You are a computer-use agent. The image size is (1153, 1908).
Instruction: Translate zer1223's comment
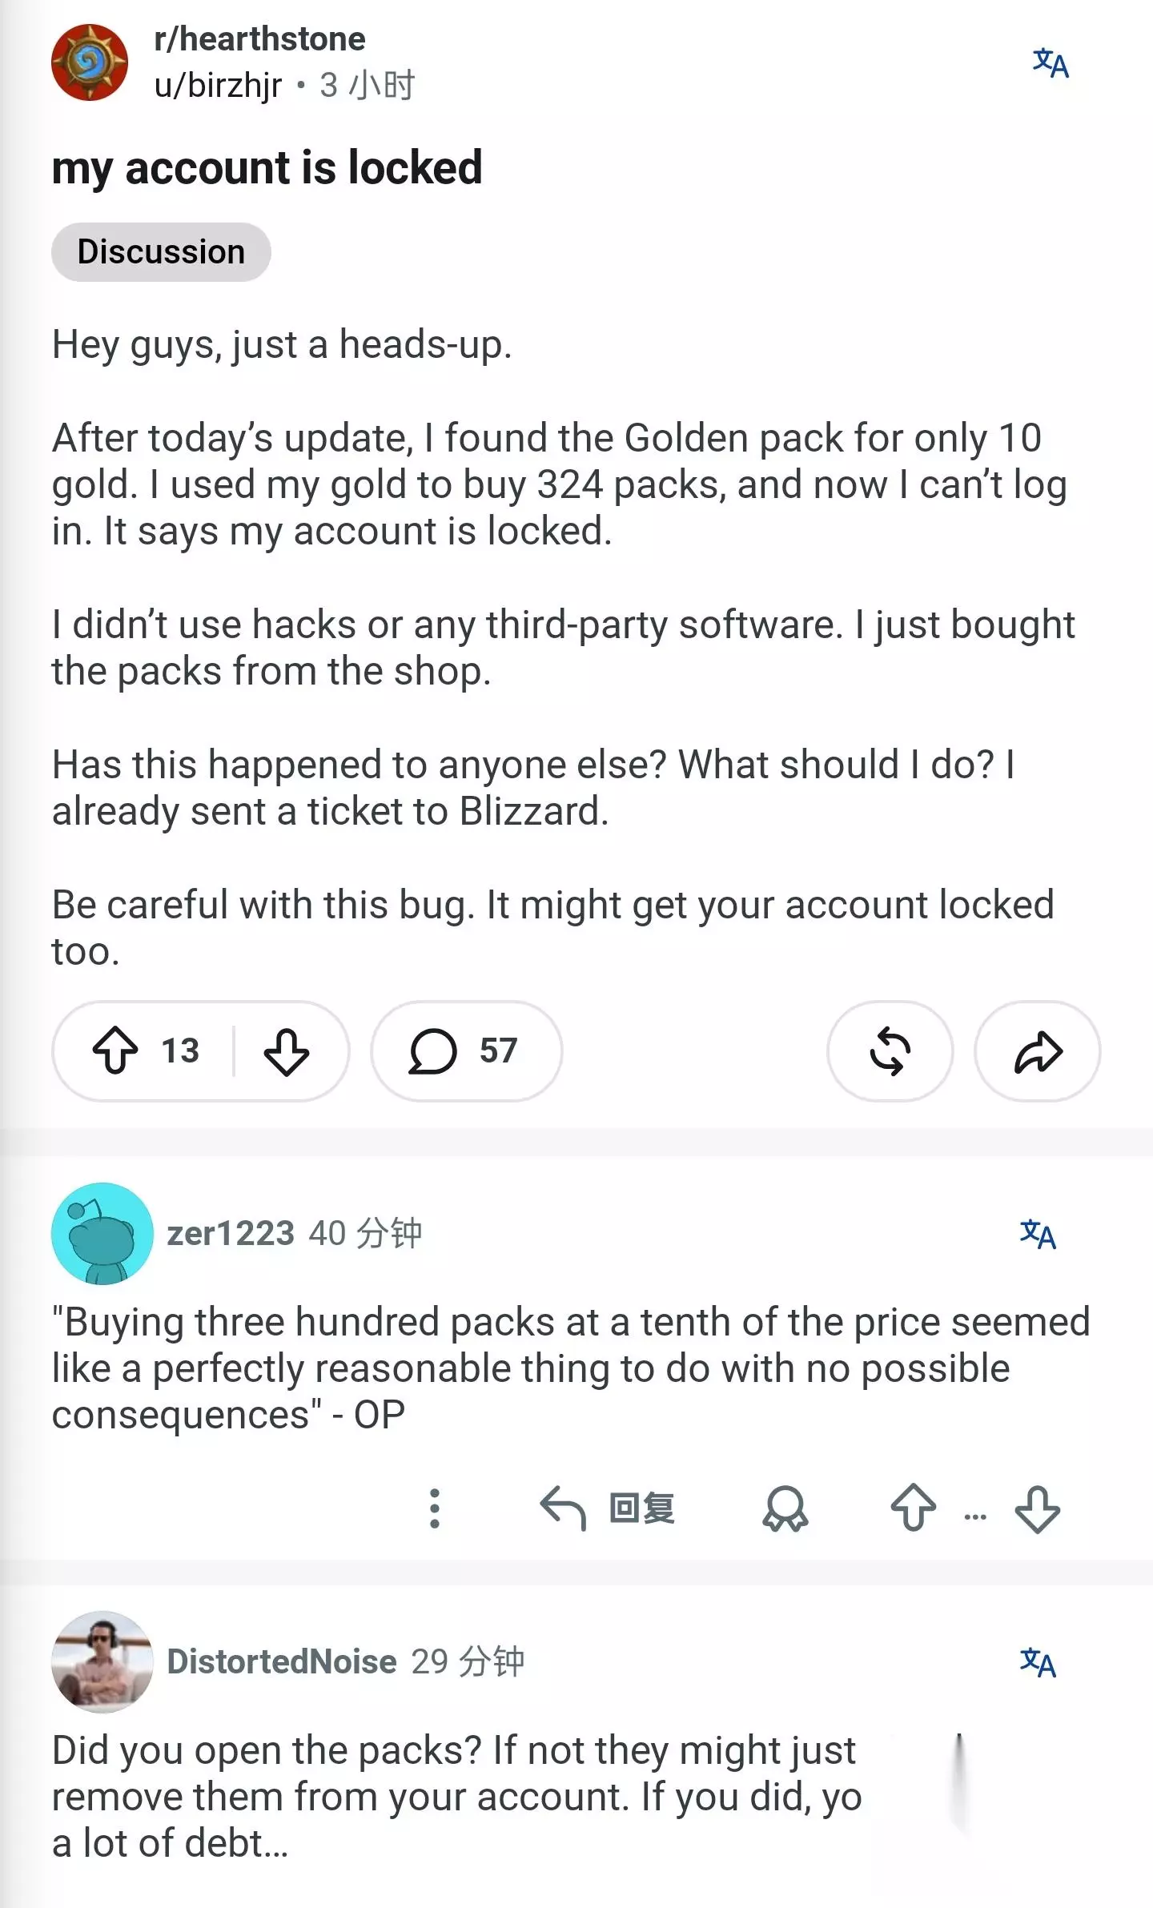1038,1234
